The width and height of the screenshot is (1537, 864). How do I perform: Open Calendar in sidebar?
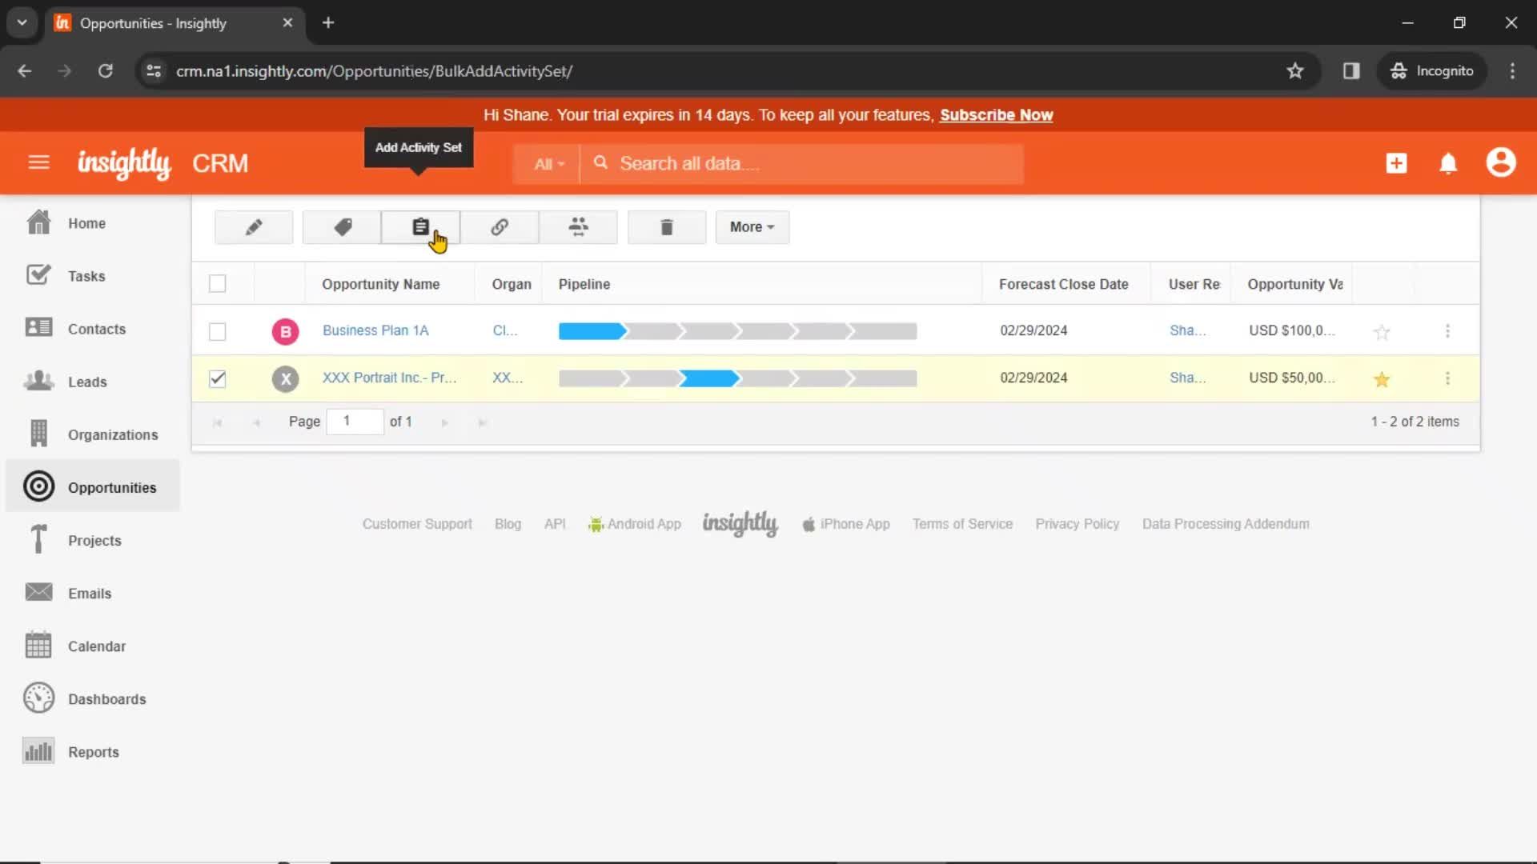click(x=93, y=646)
